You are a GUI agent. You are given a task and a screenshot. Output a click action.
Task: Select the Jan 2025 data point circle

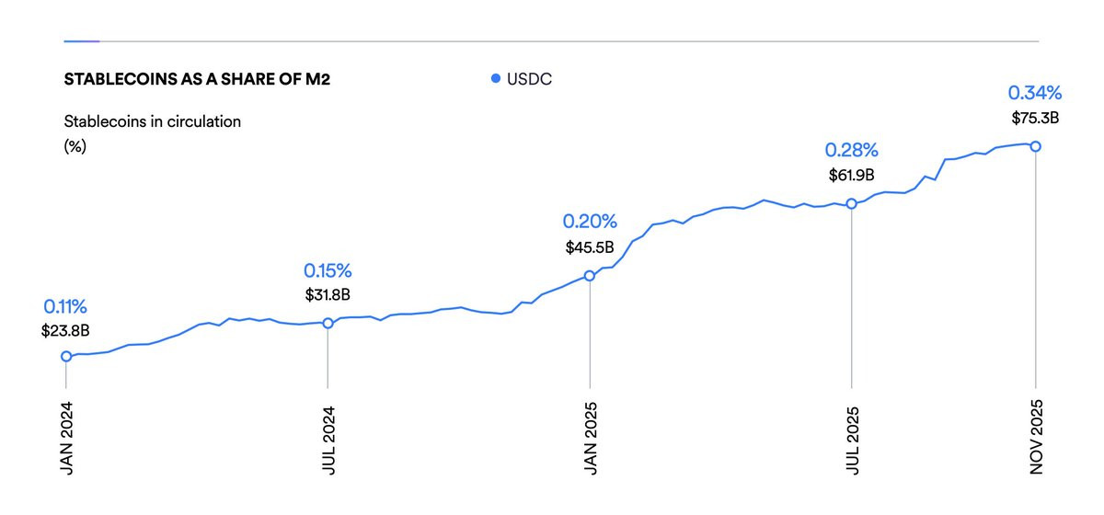click(x=590, y=275)
